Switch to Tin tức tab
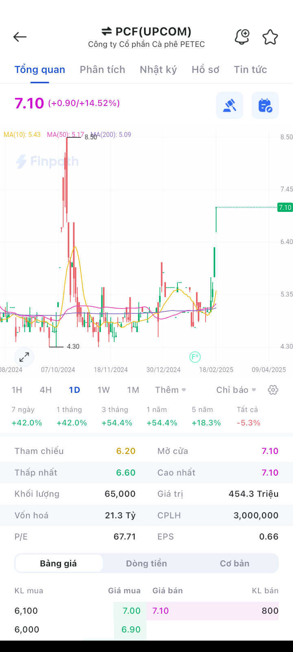The height and width of the screenshot is (652, 293). click(x=250, y=70)
